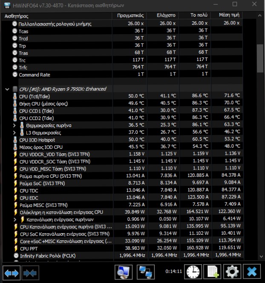Click the Αισθητήρας column header

pyautogui.click(x=57, y=16)
